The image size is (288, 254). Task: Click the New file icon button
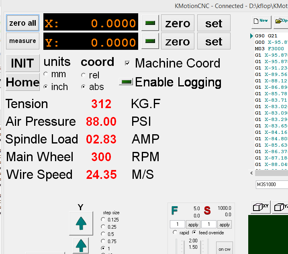point(261,20)
